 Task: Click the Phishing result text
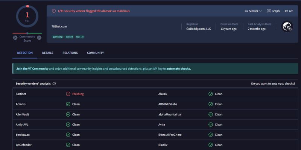78,94
